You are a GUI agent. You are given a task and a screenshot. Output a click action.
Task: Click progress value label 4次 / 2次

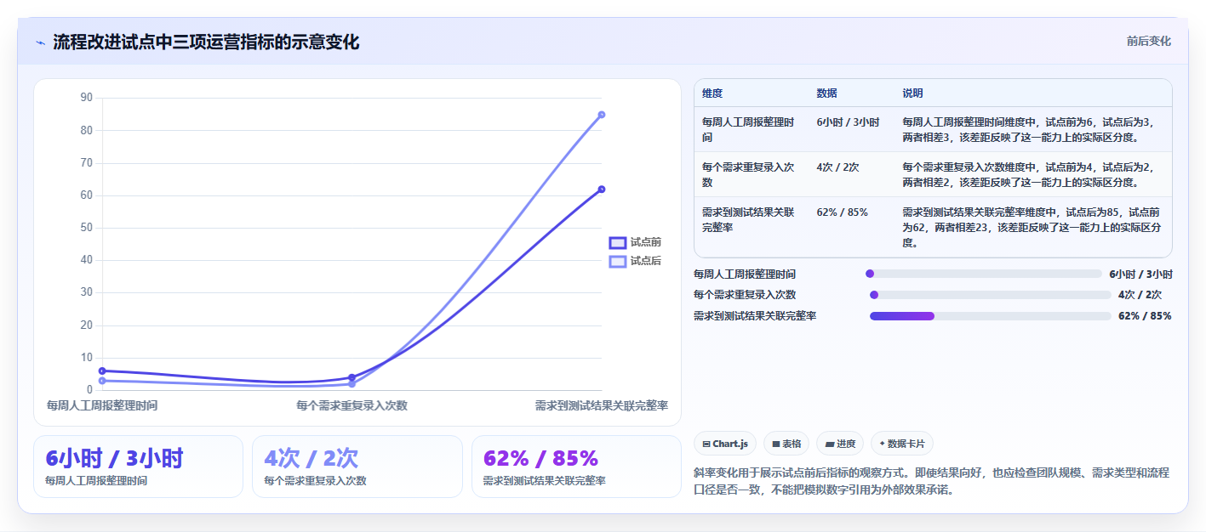(x=1140, y=295)
